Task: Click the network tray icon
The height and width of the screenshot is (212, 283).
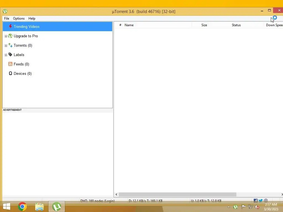Action: click(250, 207)
